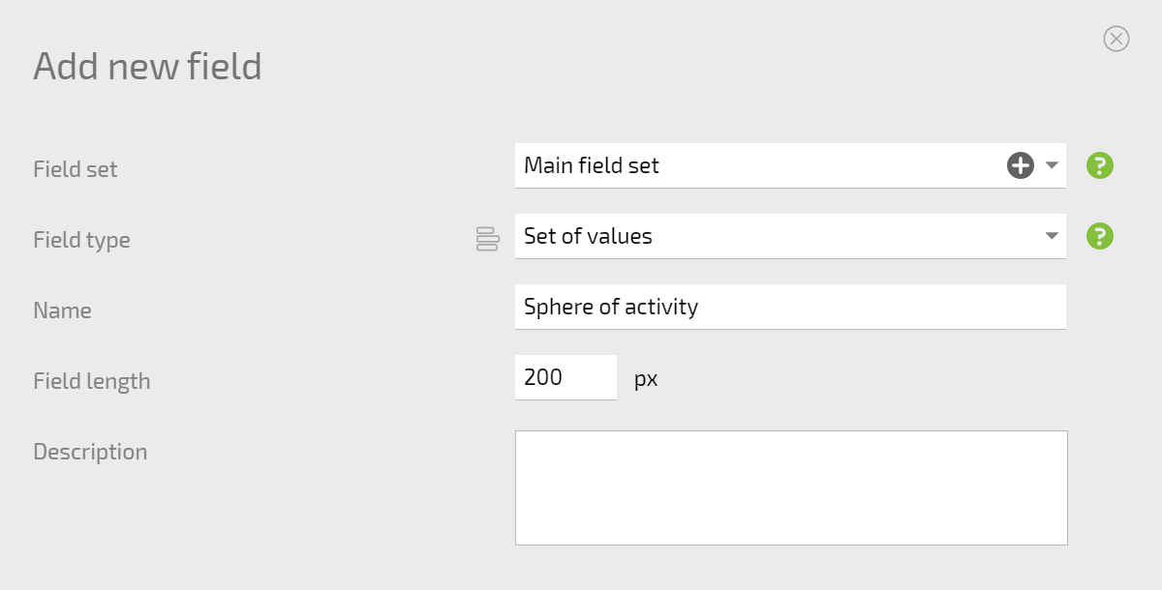This screenshot has width=1162, height=590.
Task: Open help for the Field set option
Action: tap(1100, 165)
